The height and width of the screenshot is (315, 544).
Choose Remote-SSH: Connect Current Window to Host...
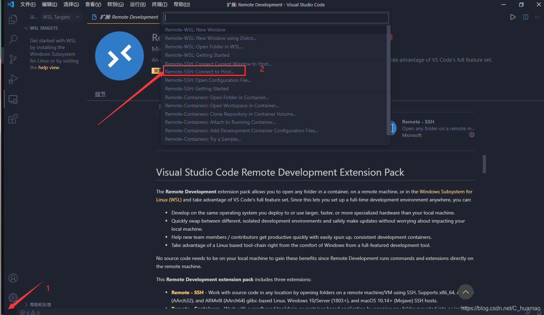coord(274,63)
